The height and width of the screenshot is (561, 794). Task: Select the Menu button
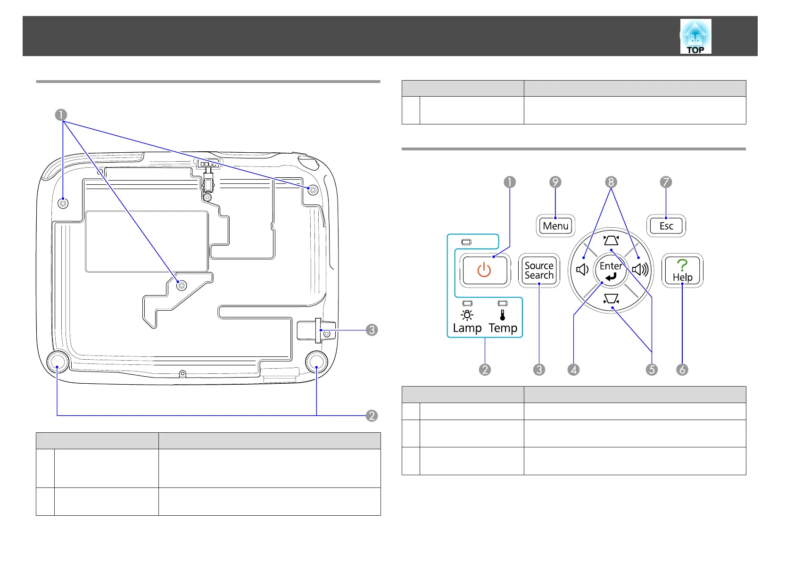click(556, 226)
